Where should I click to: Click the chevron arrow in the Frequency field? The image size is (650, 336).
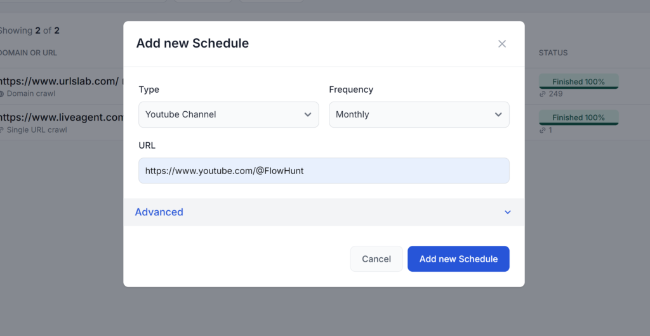(x=498, y=114)
